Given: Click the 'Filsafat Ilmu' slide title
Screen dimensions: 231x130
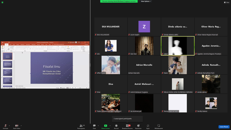Looking at the screenshot, I should coord(52,66).
